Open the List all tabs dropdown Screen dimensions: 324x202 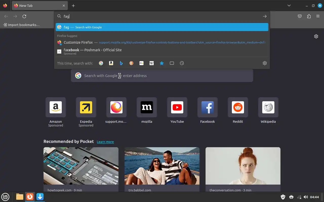(x=289, y=6)
